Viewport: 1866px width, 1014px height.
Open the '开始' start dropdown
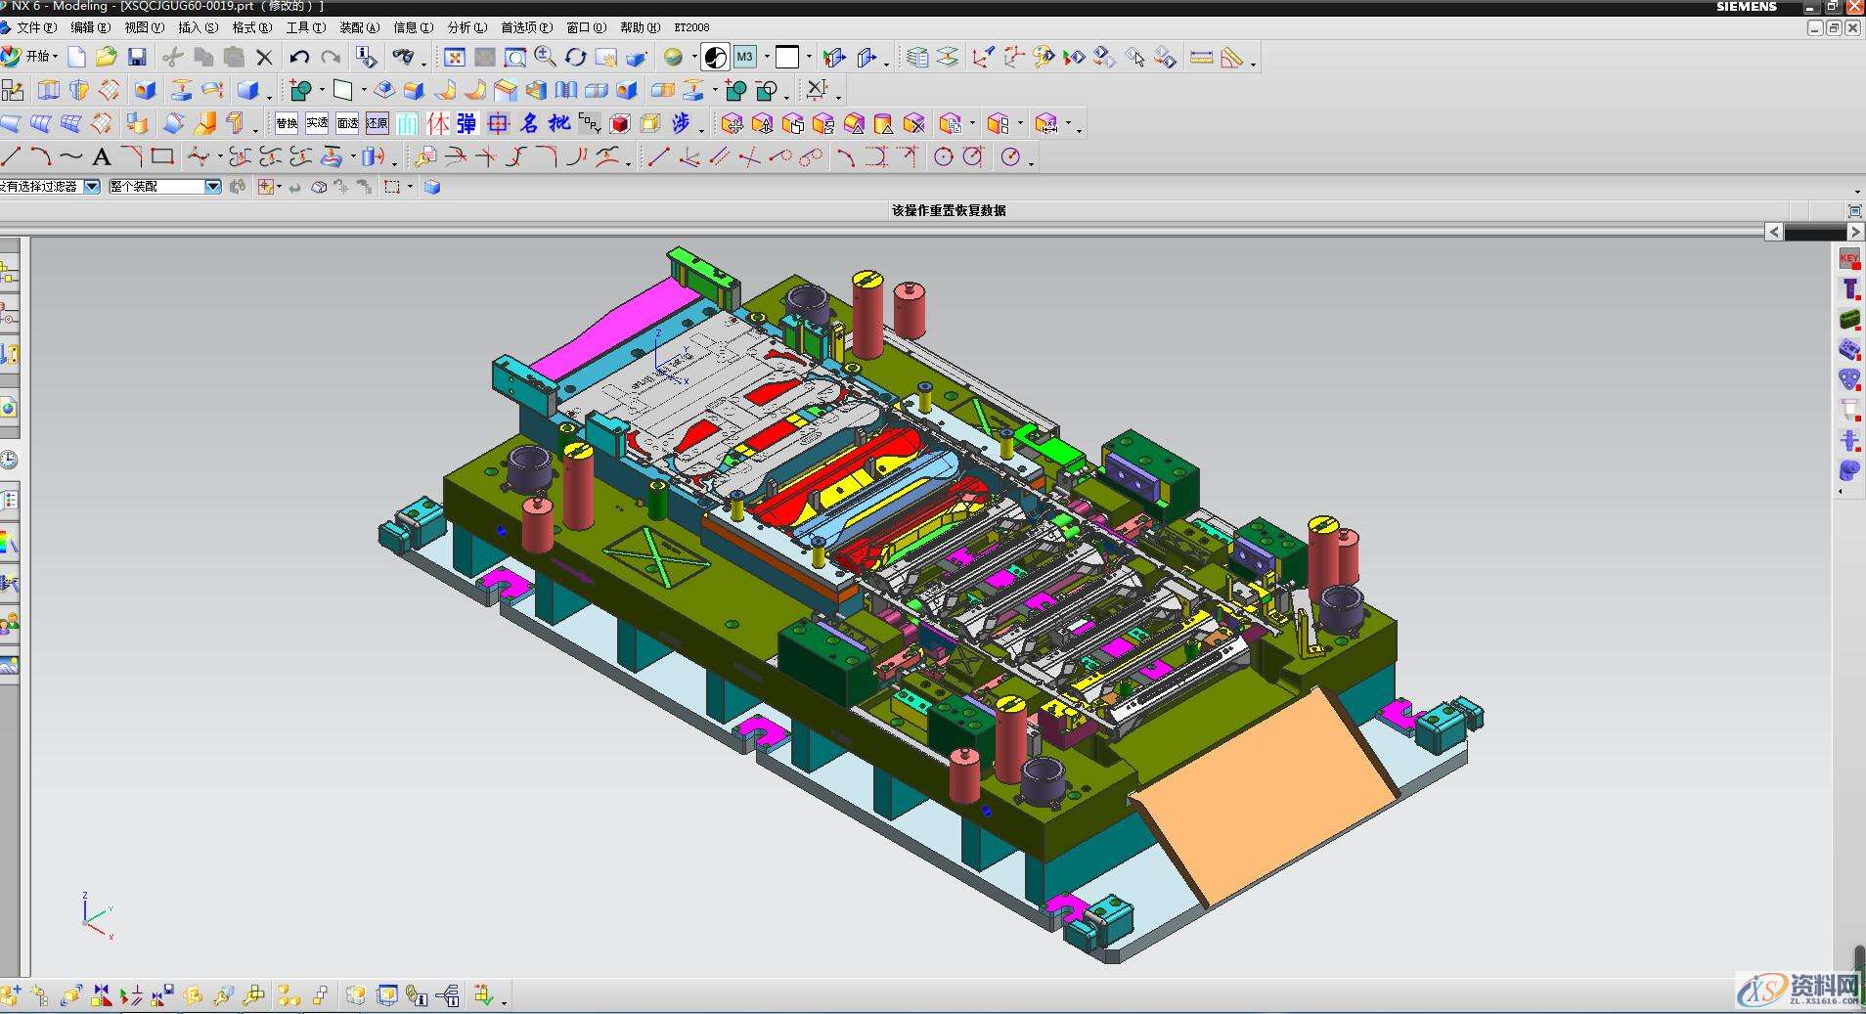37,57
